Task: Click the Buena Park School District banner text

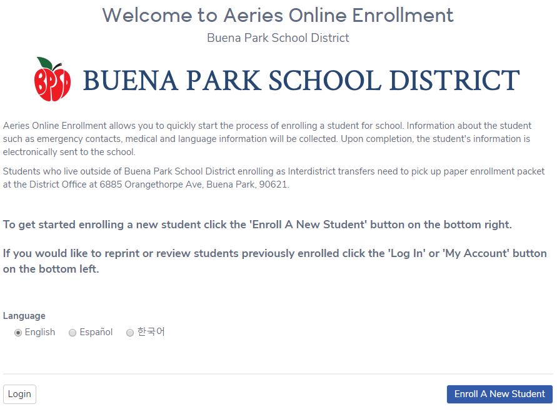Action: click(301, 80)
